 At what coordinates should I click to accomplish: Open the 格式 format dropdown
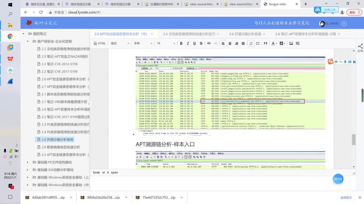coord(120,43)
